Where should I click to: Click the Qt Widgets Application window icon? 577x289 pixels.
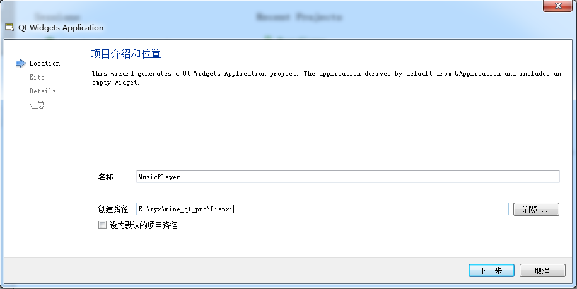(x=9, y=27)
